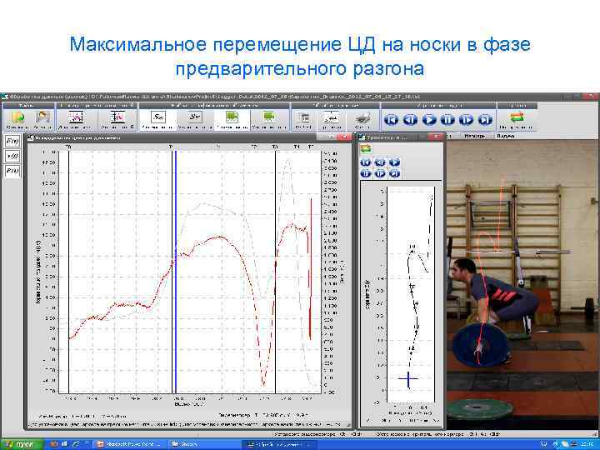Go to last frame in trajectory window

394,173
